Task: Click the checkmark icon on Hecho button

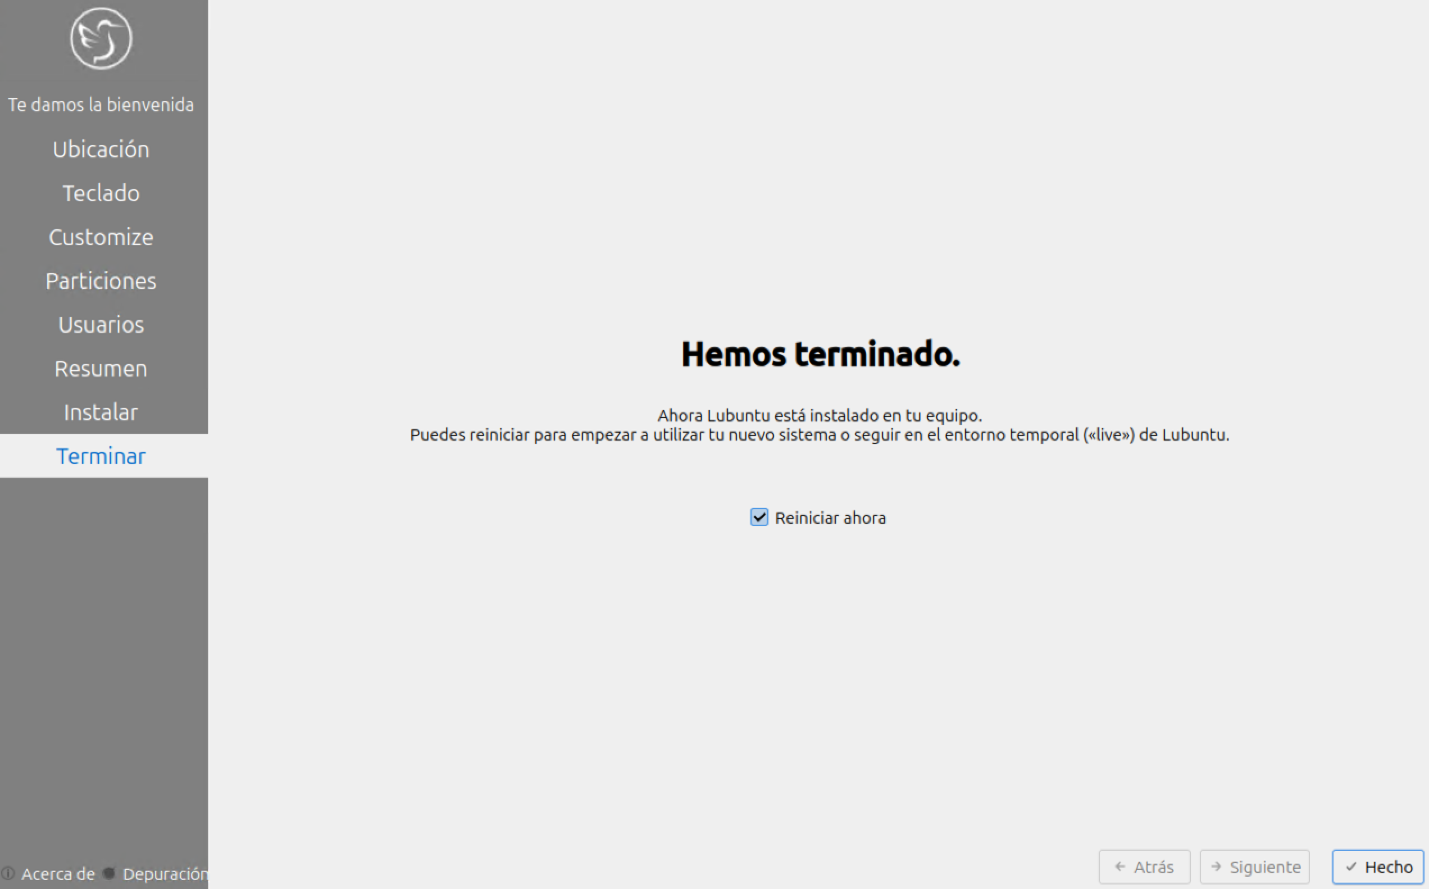Action: 1351,867
